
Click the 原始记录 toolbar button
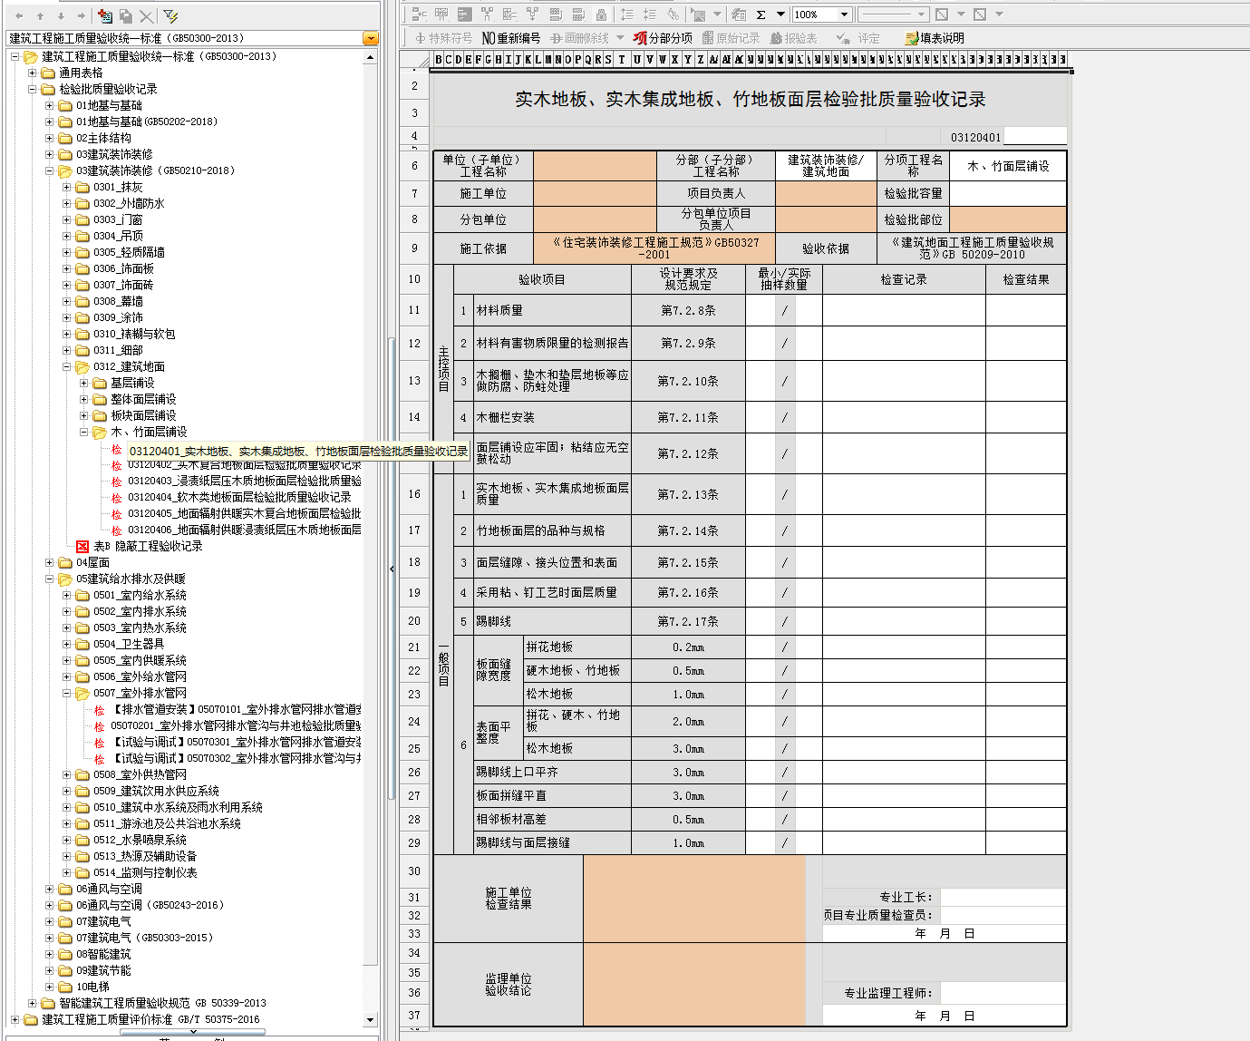[x=731, y=38]
